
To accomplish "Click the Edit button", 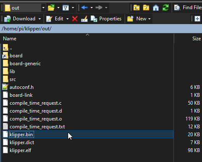I will [x=55, y=19].
